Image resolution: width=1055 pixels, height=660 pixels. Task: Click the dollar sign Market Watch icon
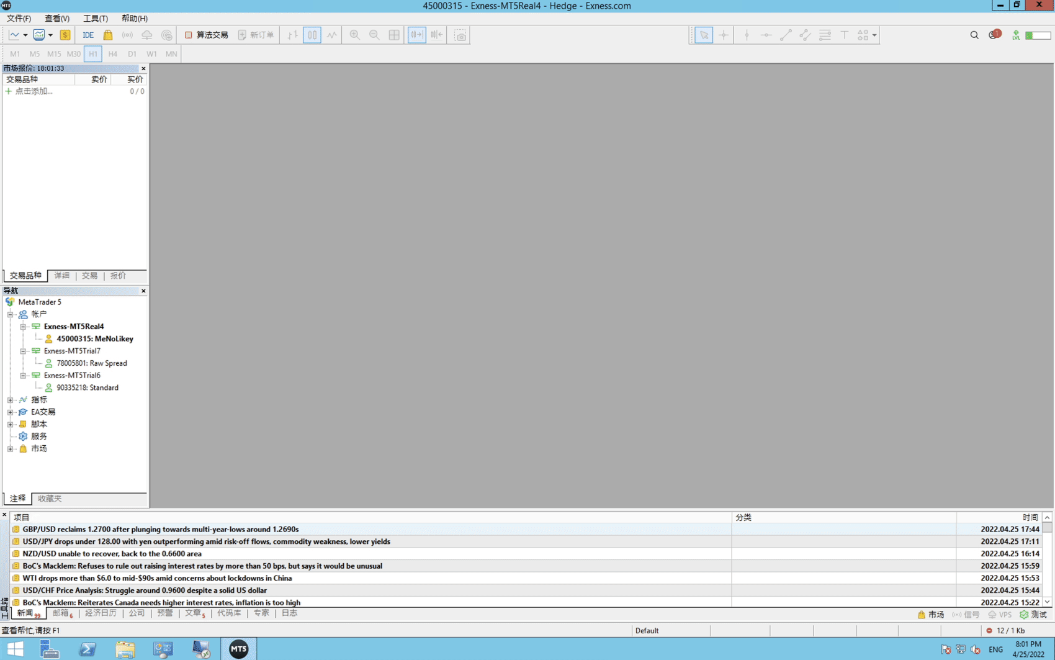pyautogui.click(x=65, y=35)
